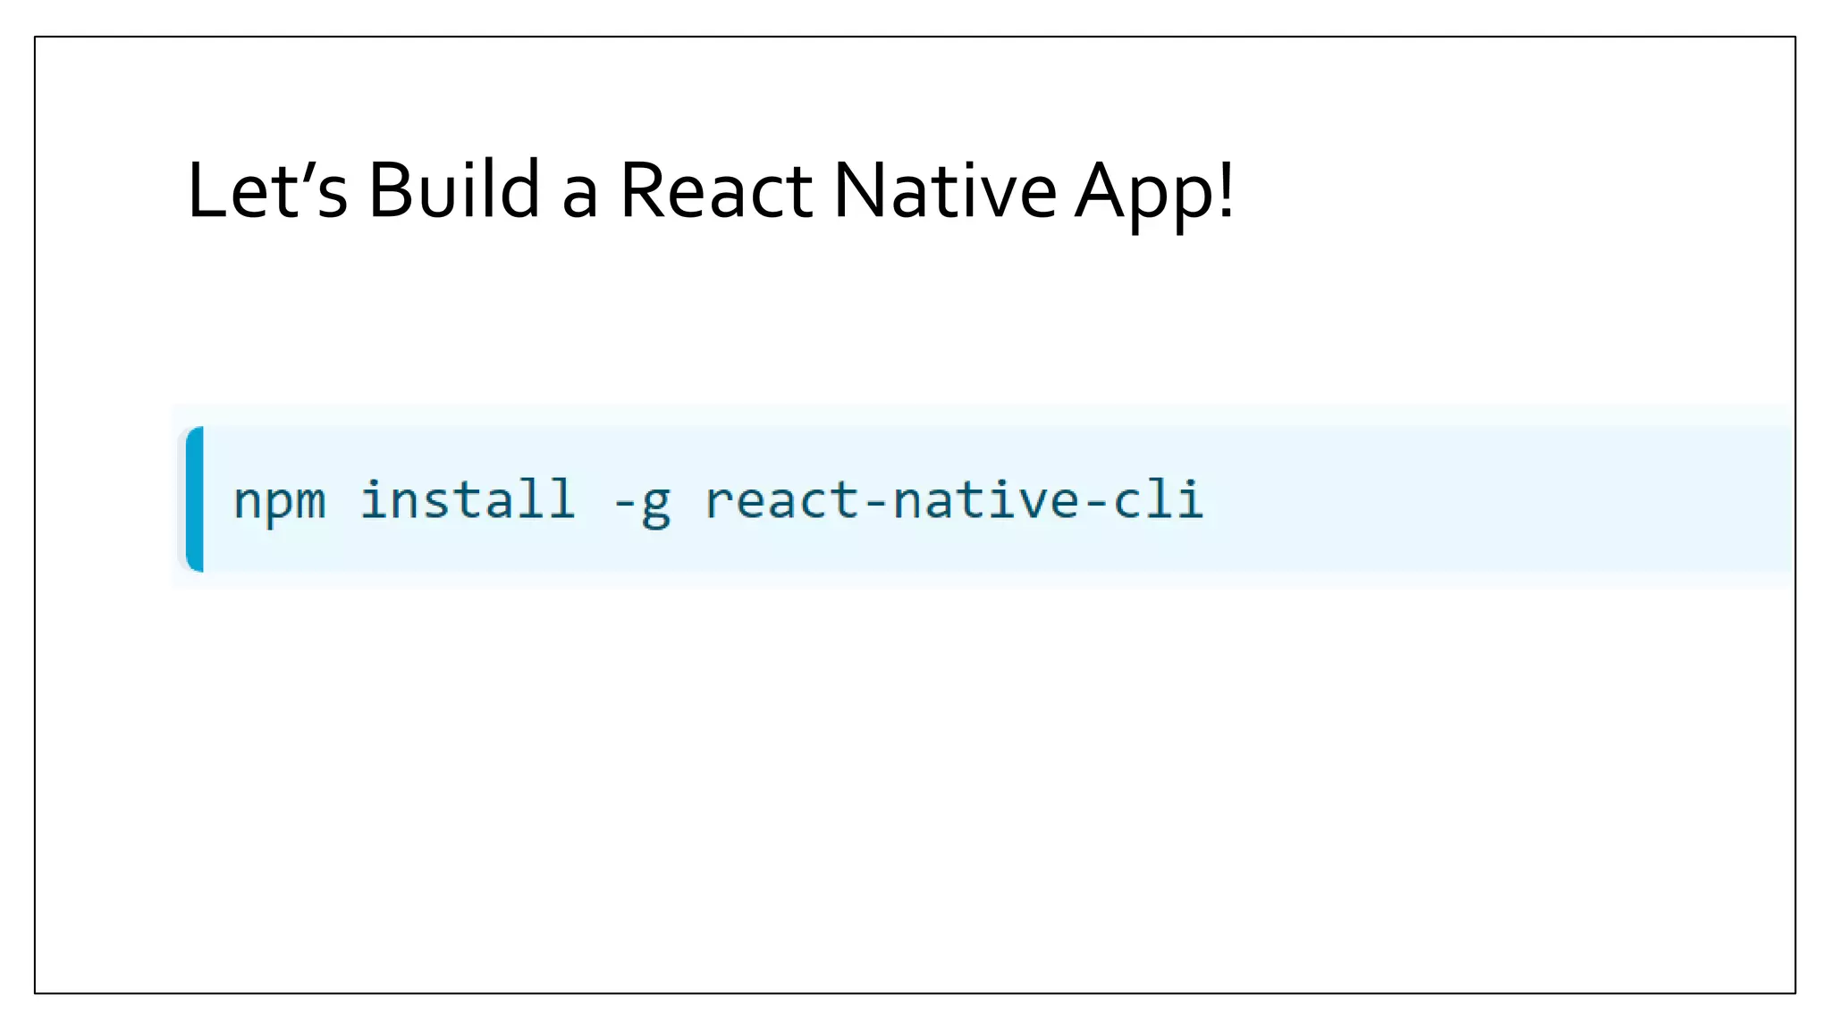The height and width of the screenshot is (1029, 1831).
Task: Click the word "Let's" in title
Action: (x=266, y=190)
